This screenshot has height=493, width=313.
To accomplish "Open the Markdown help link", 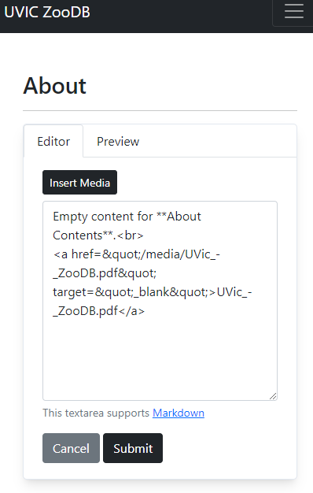I will 179,413.
